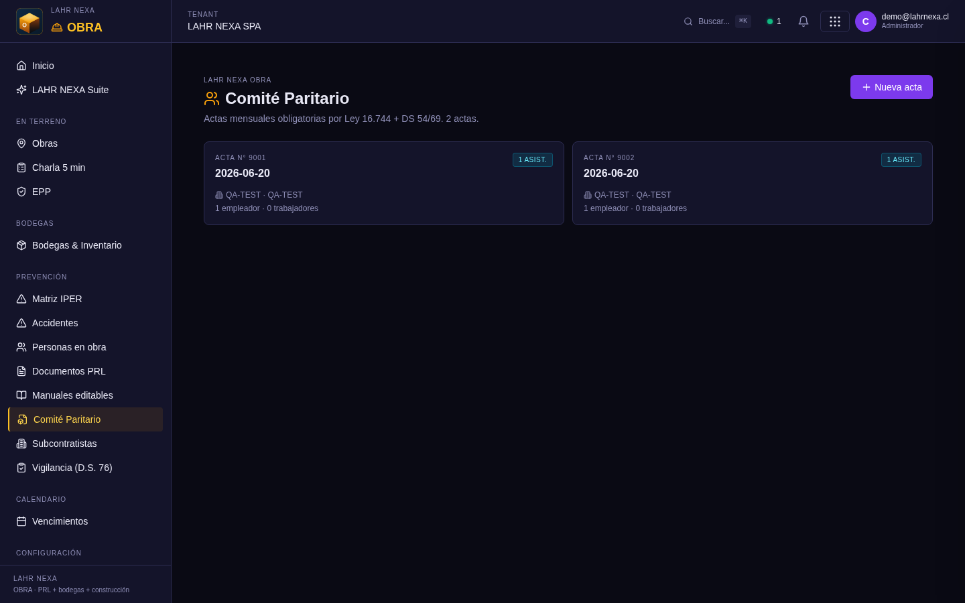
Task: Click the LAHR NEXA cube logo
Action: coord(29,21)
